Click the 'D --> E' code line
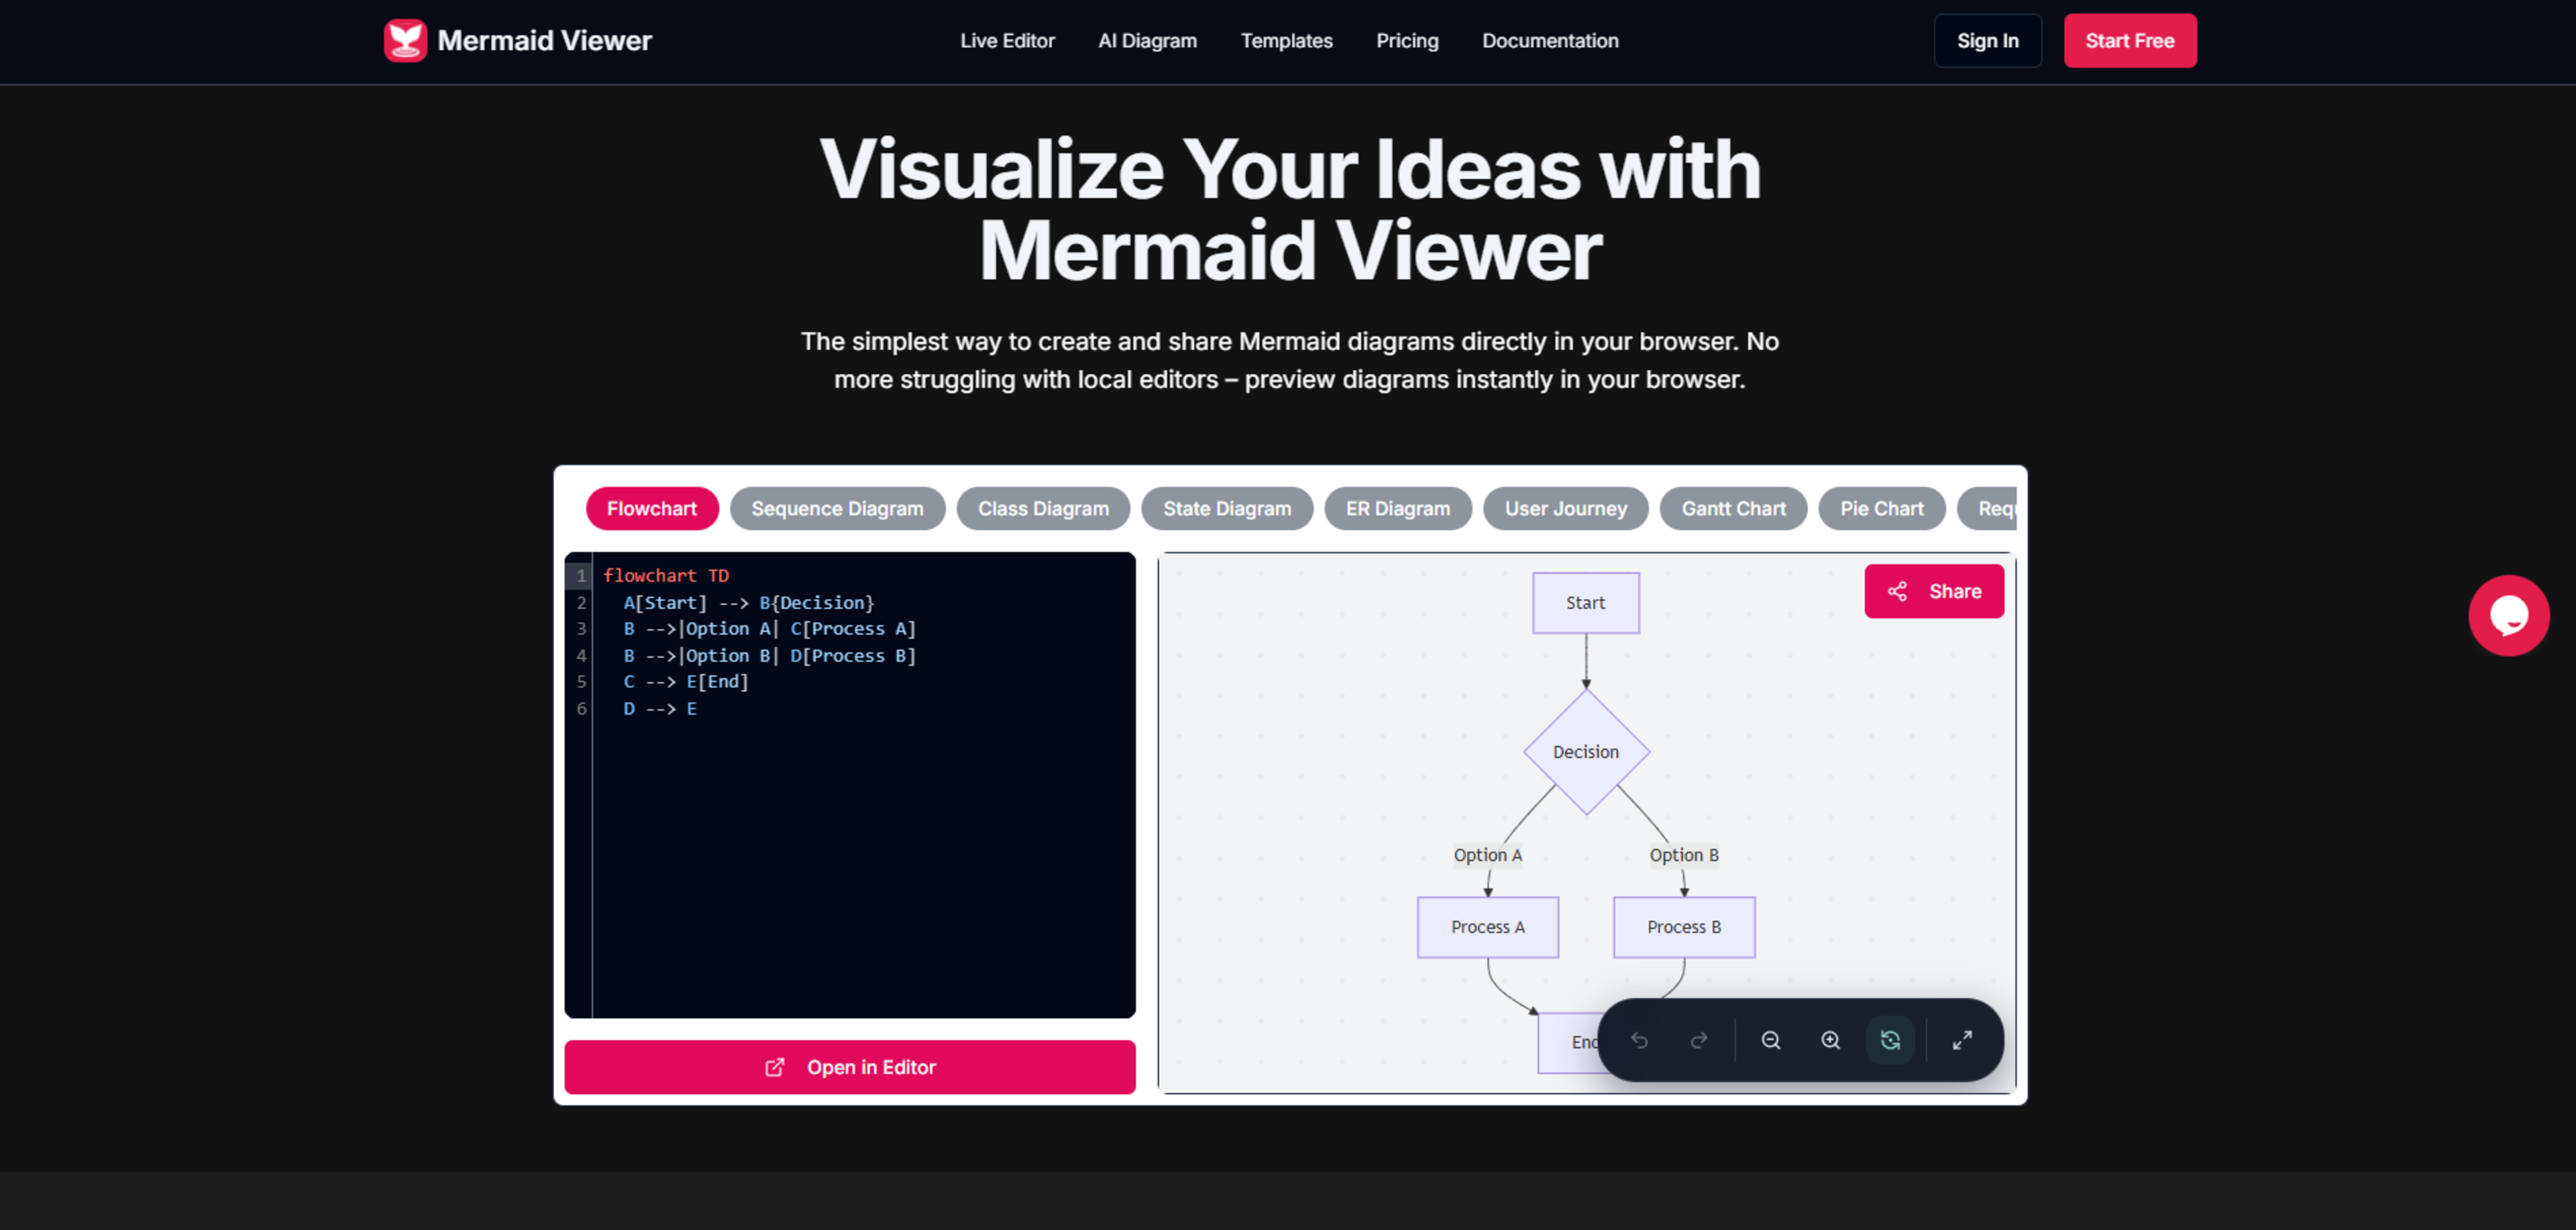Viewport: 2576px width, 1230px height. [660, 709]
